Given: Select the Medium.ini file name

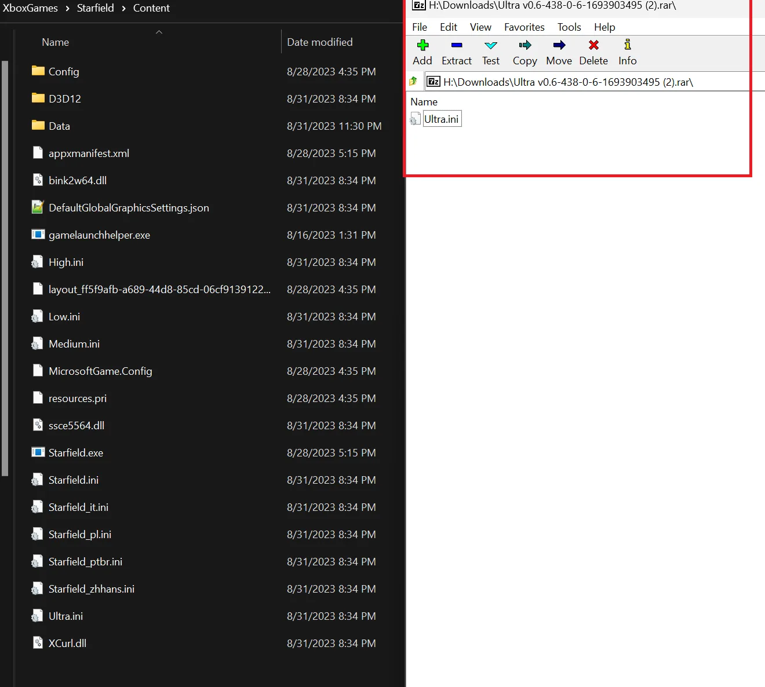Looking at the screenshot, I should pos(74,344).
